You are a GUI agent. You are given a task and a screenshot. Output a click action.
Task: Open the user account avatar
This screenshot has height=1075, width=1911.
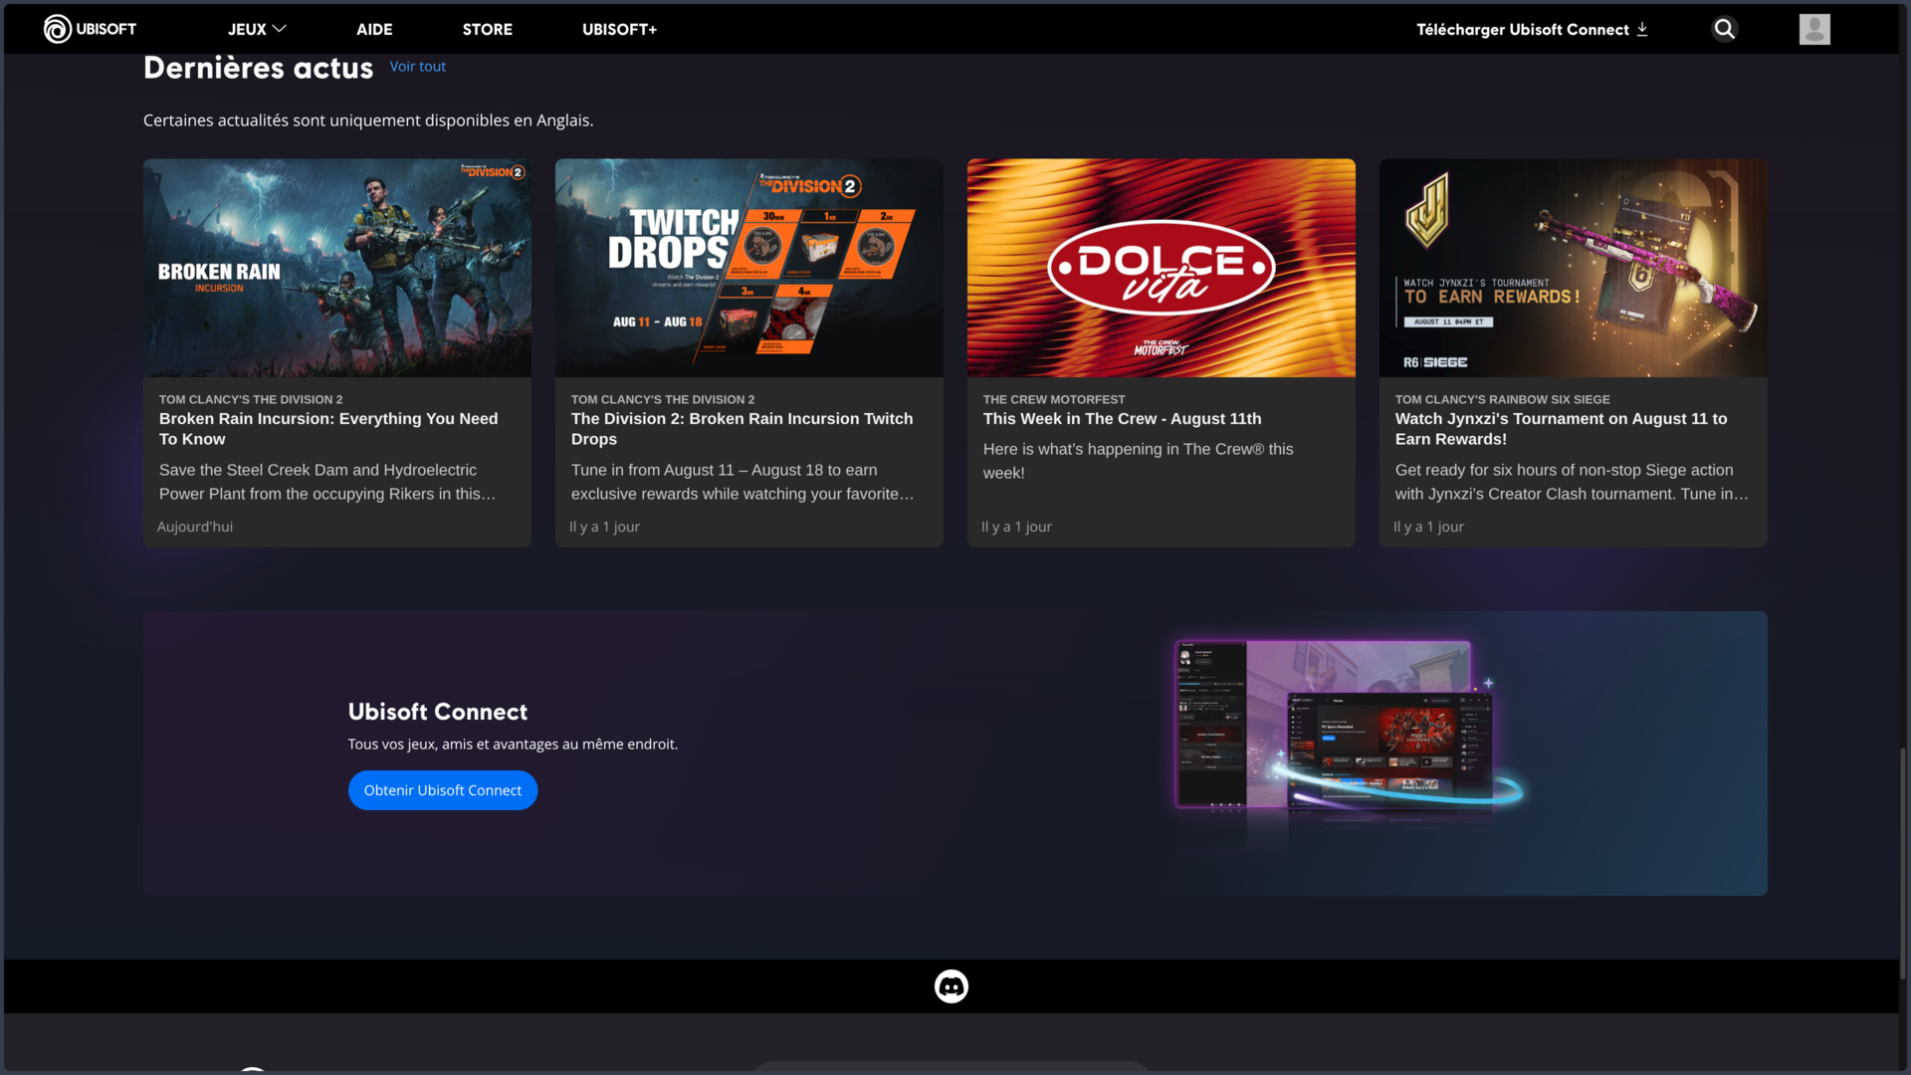point(1814,29)
